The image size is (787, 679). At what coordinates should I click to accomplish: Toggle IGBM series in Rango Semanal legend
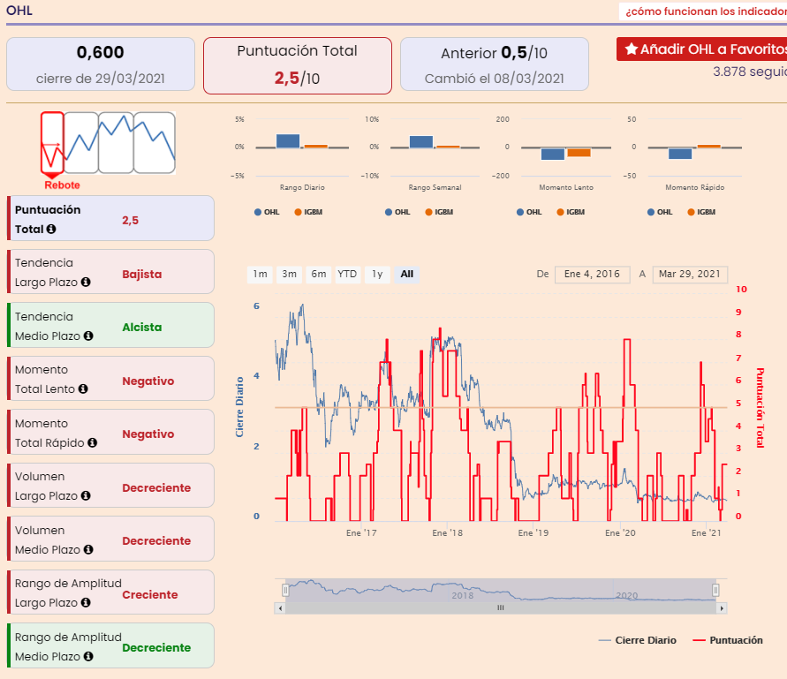coord(439,212)
